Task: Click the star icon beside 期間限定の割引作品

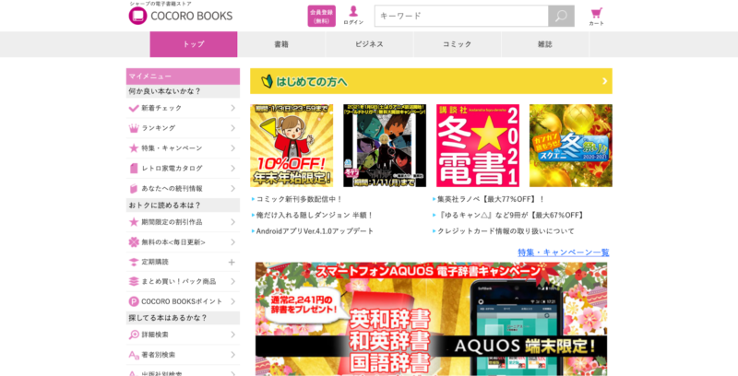Action: point(134,222)
